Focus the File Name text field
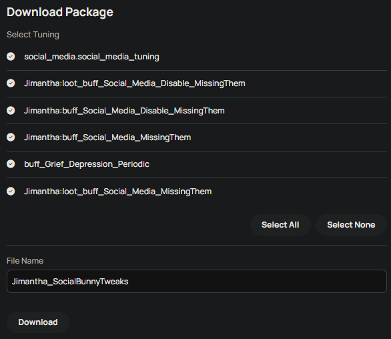 pyautogui.click(x=197, y=281)
